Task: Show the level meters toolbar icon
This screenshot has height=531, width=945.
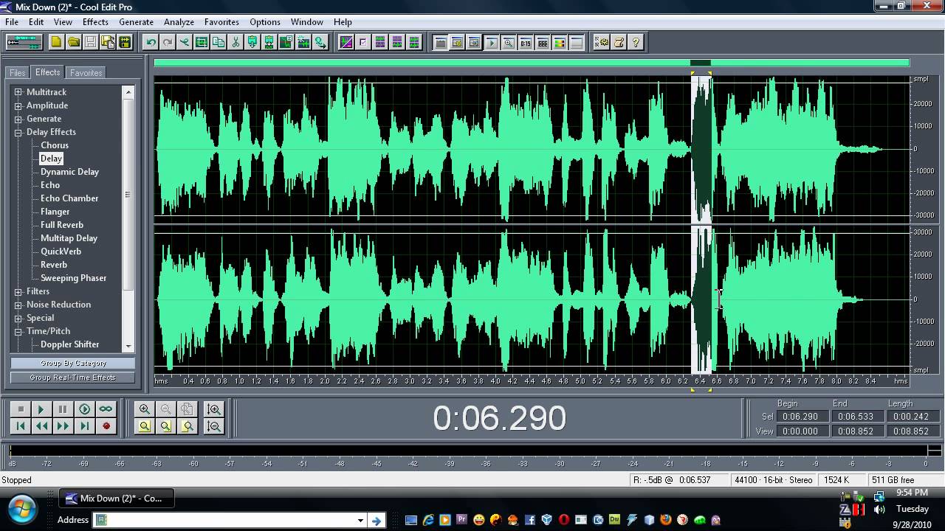Action: pos(559,42)
